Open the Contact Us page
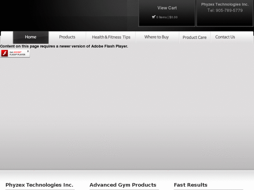Image resolution: width=254 pixels, height=190 pixels. coord(225,37)
